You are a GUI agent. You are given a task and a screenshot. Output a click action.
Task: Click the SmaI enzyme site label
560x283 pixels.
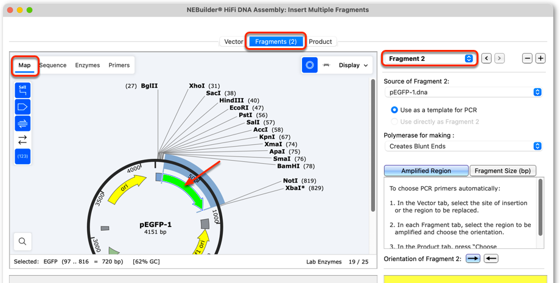pyautogui.click(x=282, y=159)
